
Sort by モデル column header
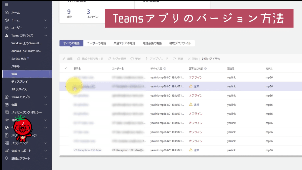pos(269,69)
